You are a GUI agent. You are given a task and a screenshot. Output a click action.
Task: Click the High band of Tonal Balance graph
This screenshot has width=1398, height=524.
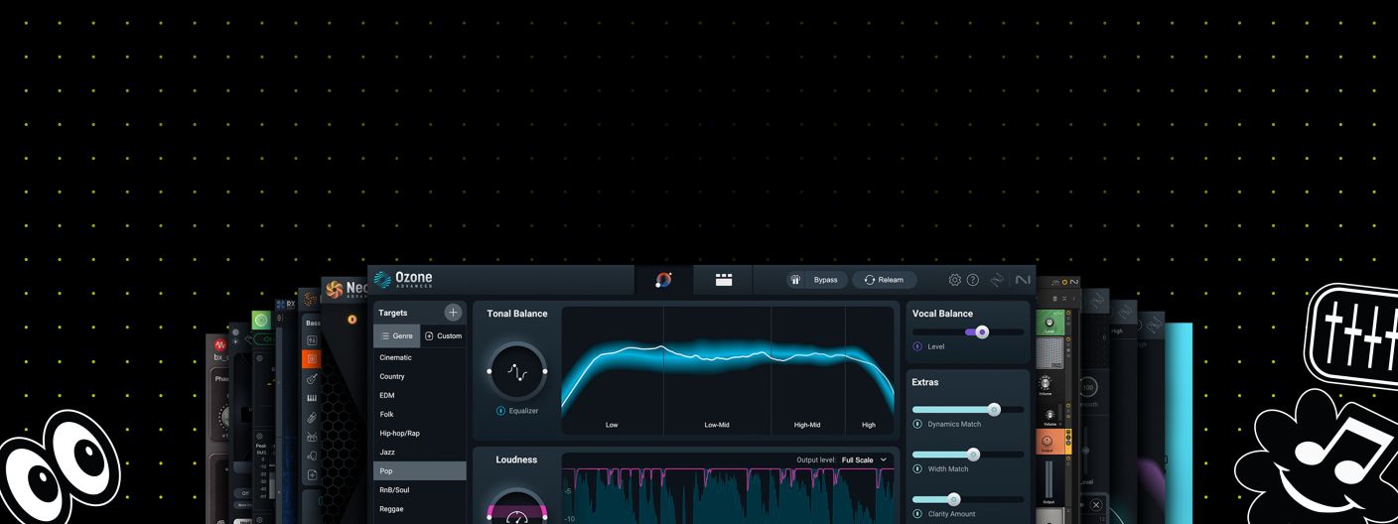point(870,370)
